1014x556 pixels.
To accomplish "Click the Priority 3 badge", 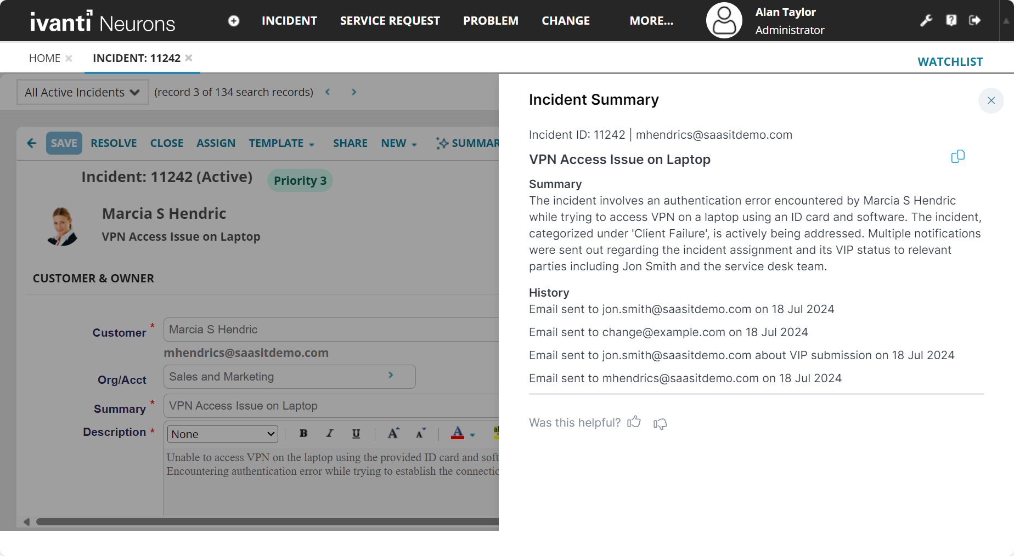I will point(300,180).
